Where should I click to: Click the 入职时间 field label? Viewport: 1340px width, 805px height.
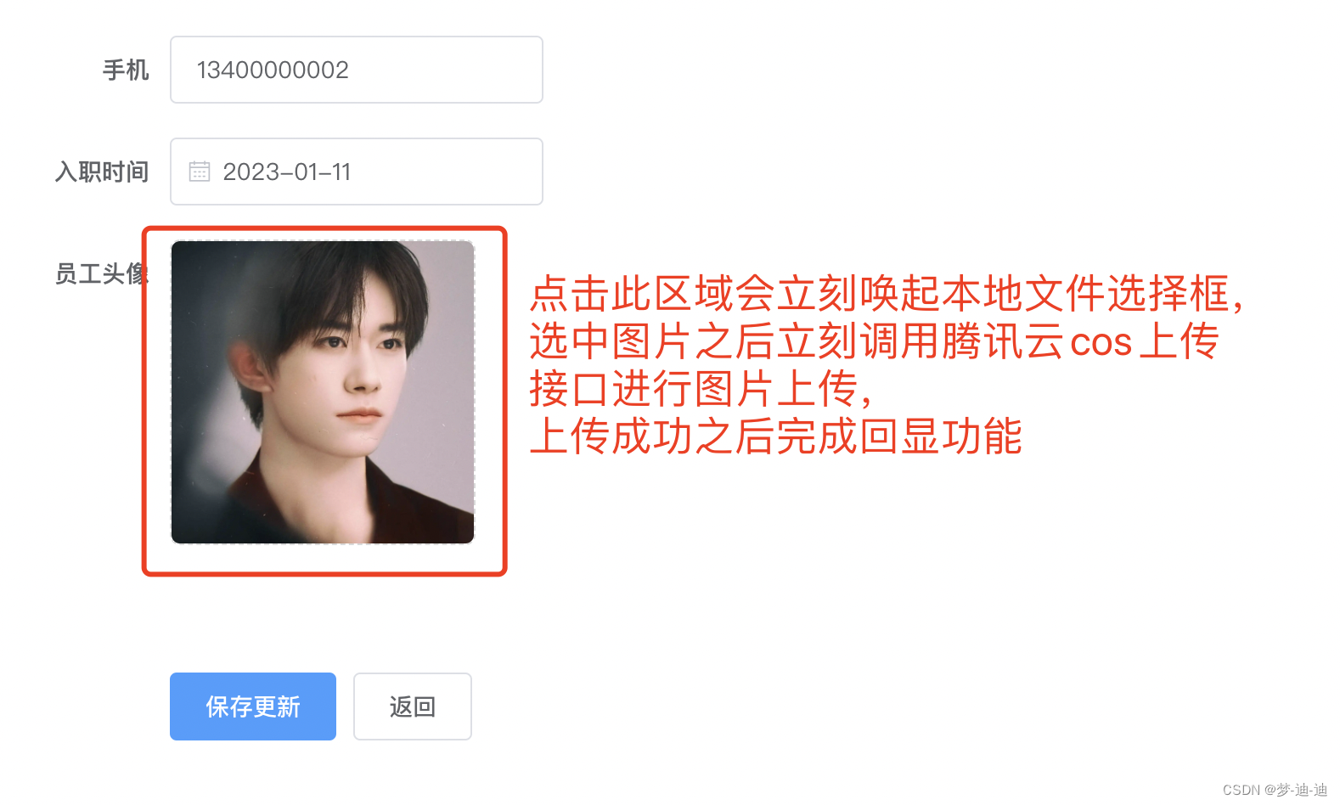[x=102, y=172]
